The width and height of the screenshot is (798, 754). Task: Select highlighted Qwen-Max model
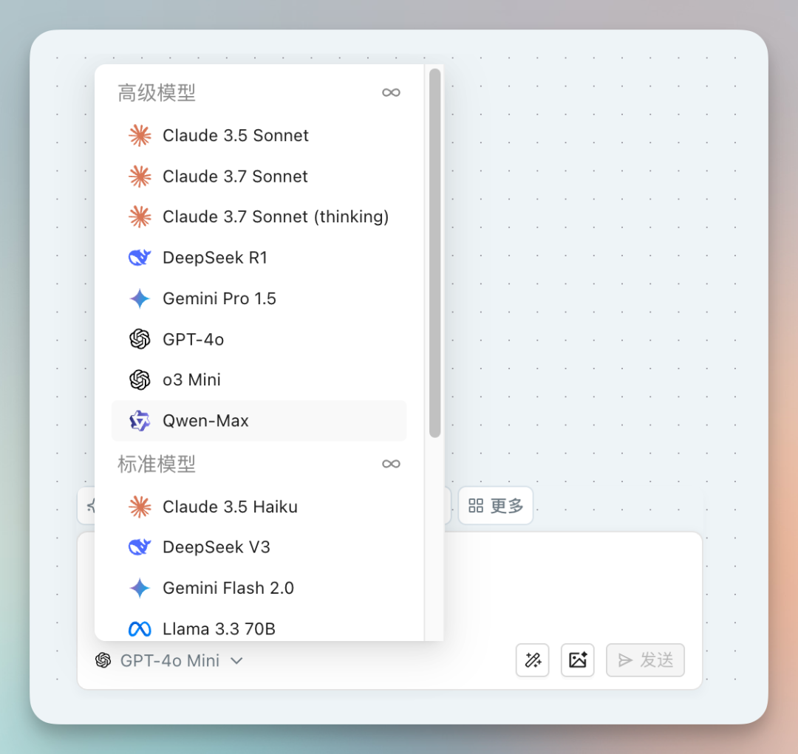[x=259, y=421]
